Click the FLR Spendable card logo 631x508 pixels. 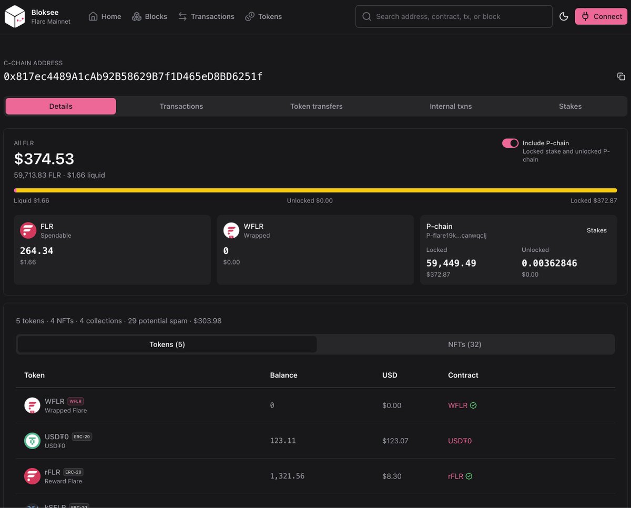[x=28, y=230]
